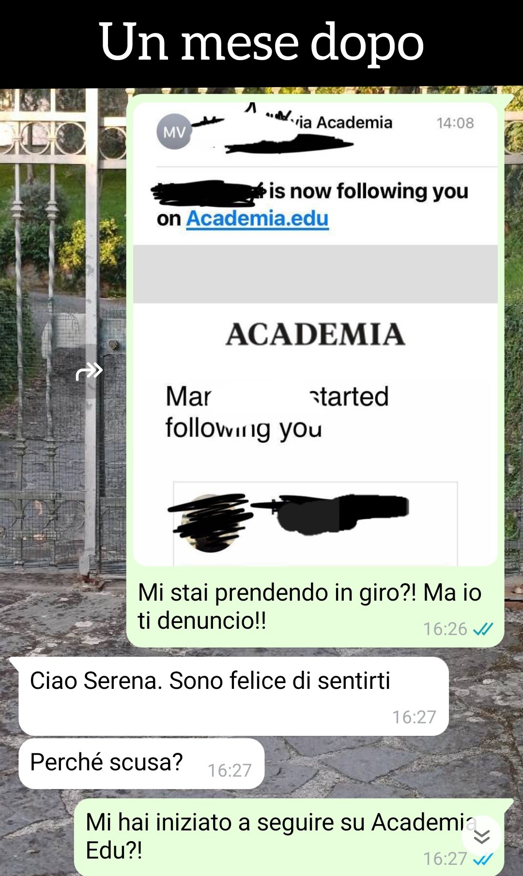Tap the 14:08 email timestamp
The width and height of the screenshot is (523, 876).
(x=455, y=123)
